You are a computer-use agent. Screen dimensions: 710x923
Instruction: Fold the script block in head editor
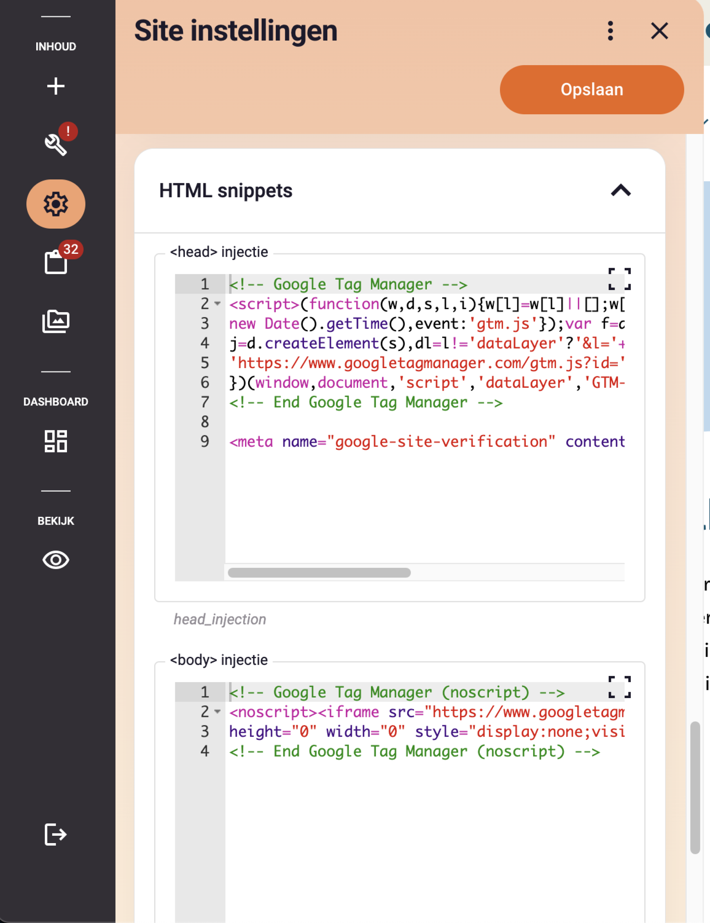217,303
